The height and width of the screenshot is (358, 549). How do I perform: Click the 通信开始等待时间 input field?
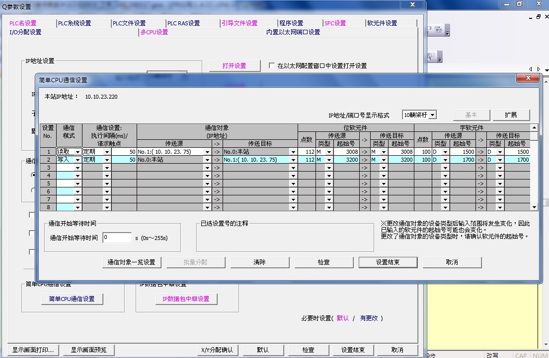pyautogui.click(x=117, y=238)
